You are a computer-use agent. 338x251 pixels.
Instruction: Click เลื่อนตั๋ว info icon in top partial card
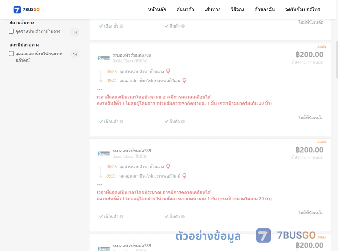(121, 26)
